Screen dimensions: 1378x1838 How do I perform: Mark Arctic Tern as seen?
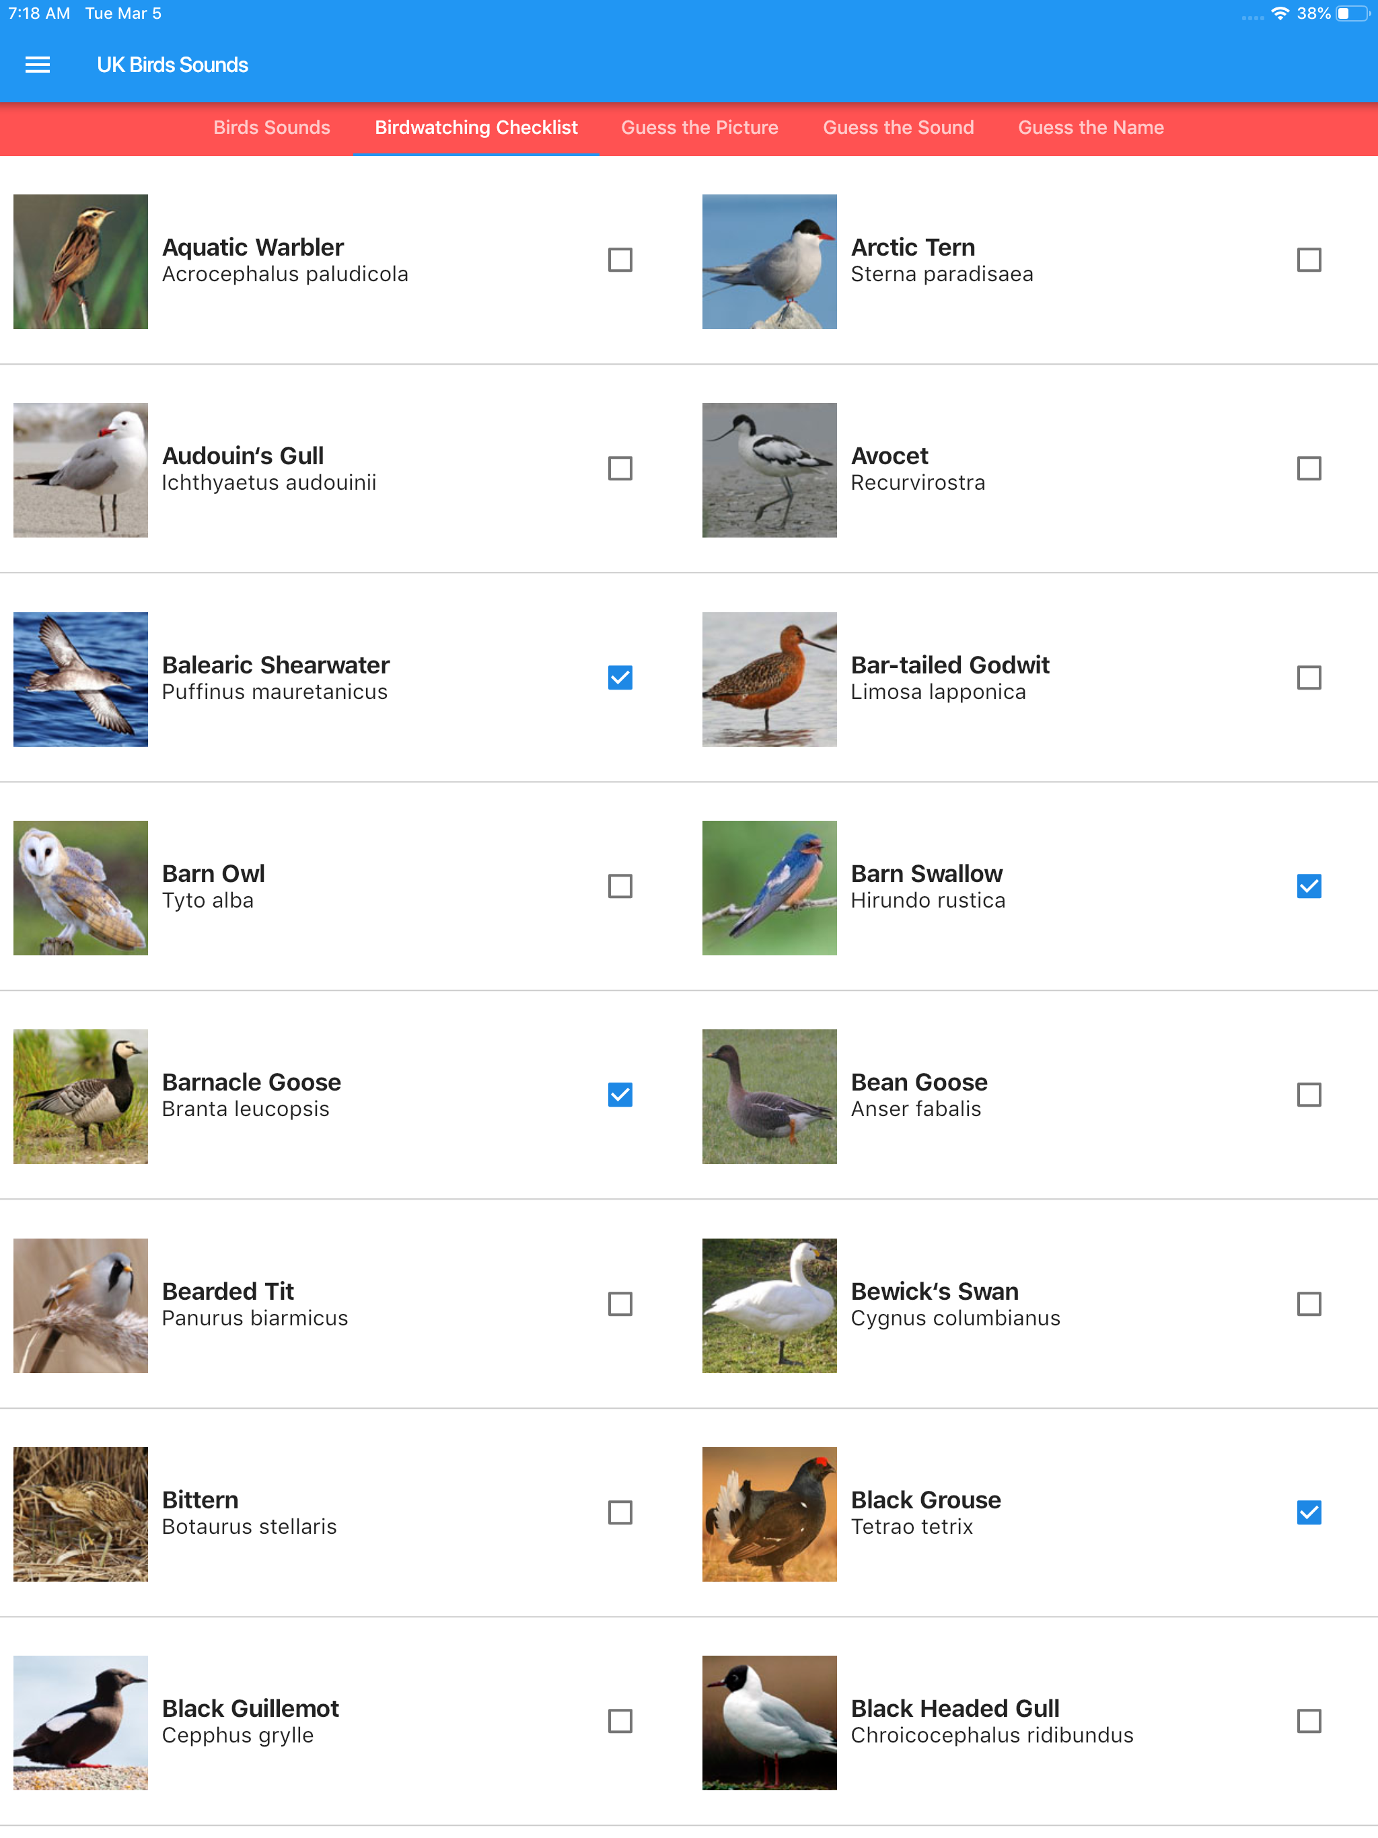click(x=1308, y=260)
